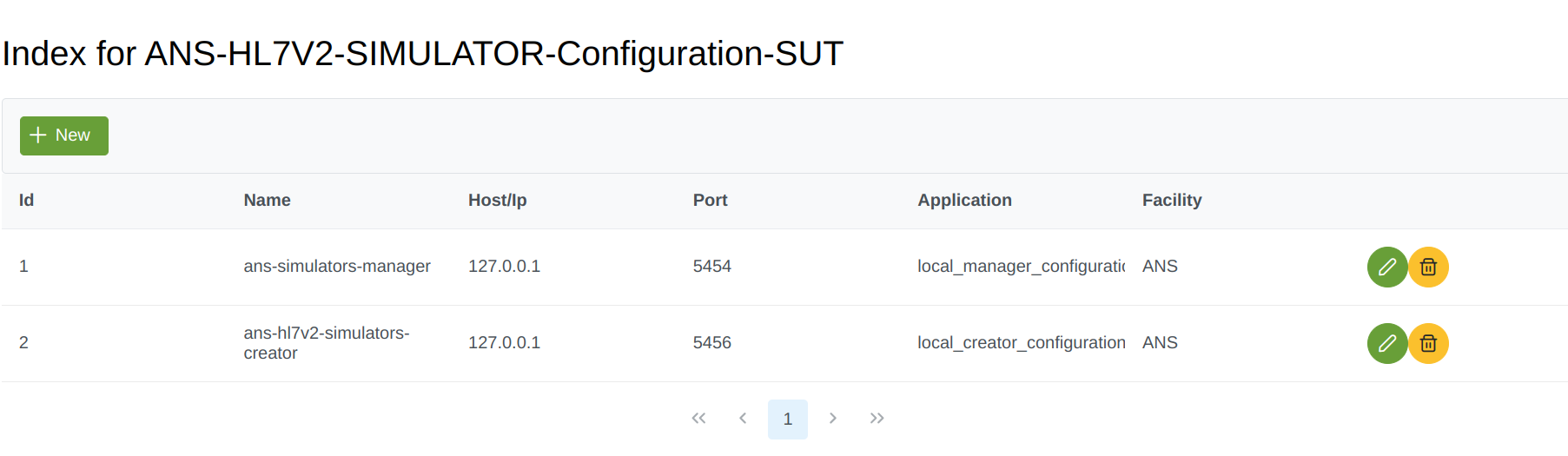Click the Application column header
Viewport: 1568px width, 456px height.
tap(964, 201)
